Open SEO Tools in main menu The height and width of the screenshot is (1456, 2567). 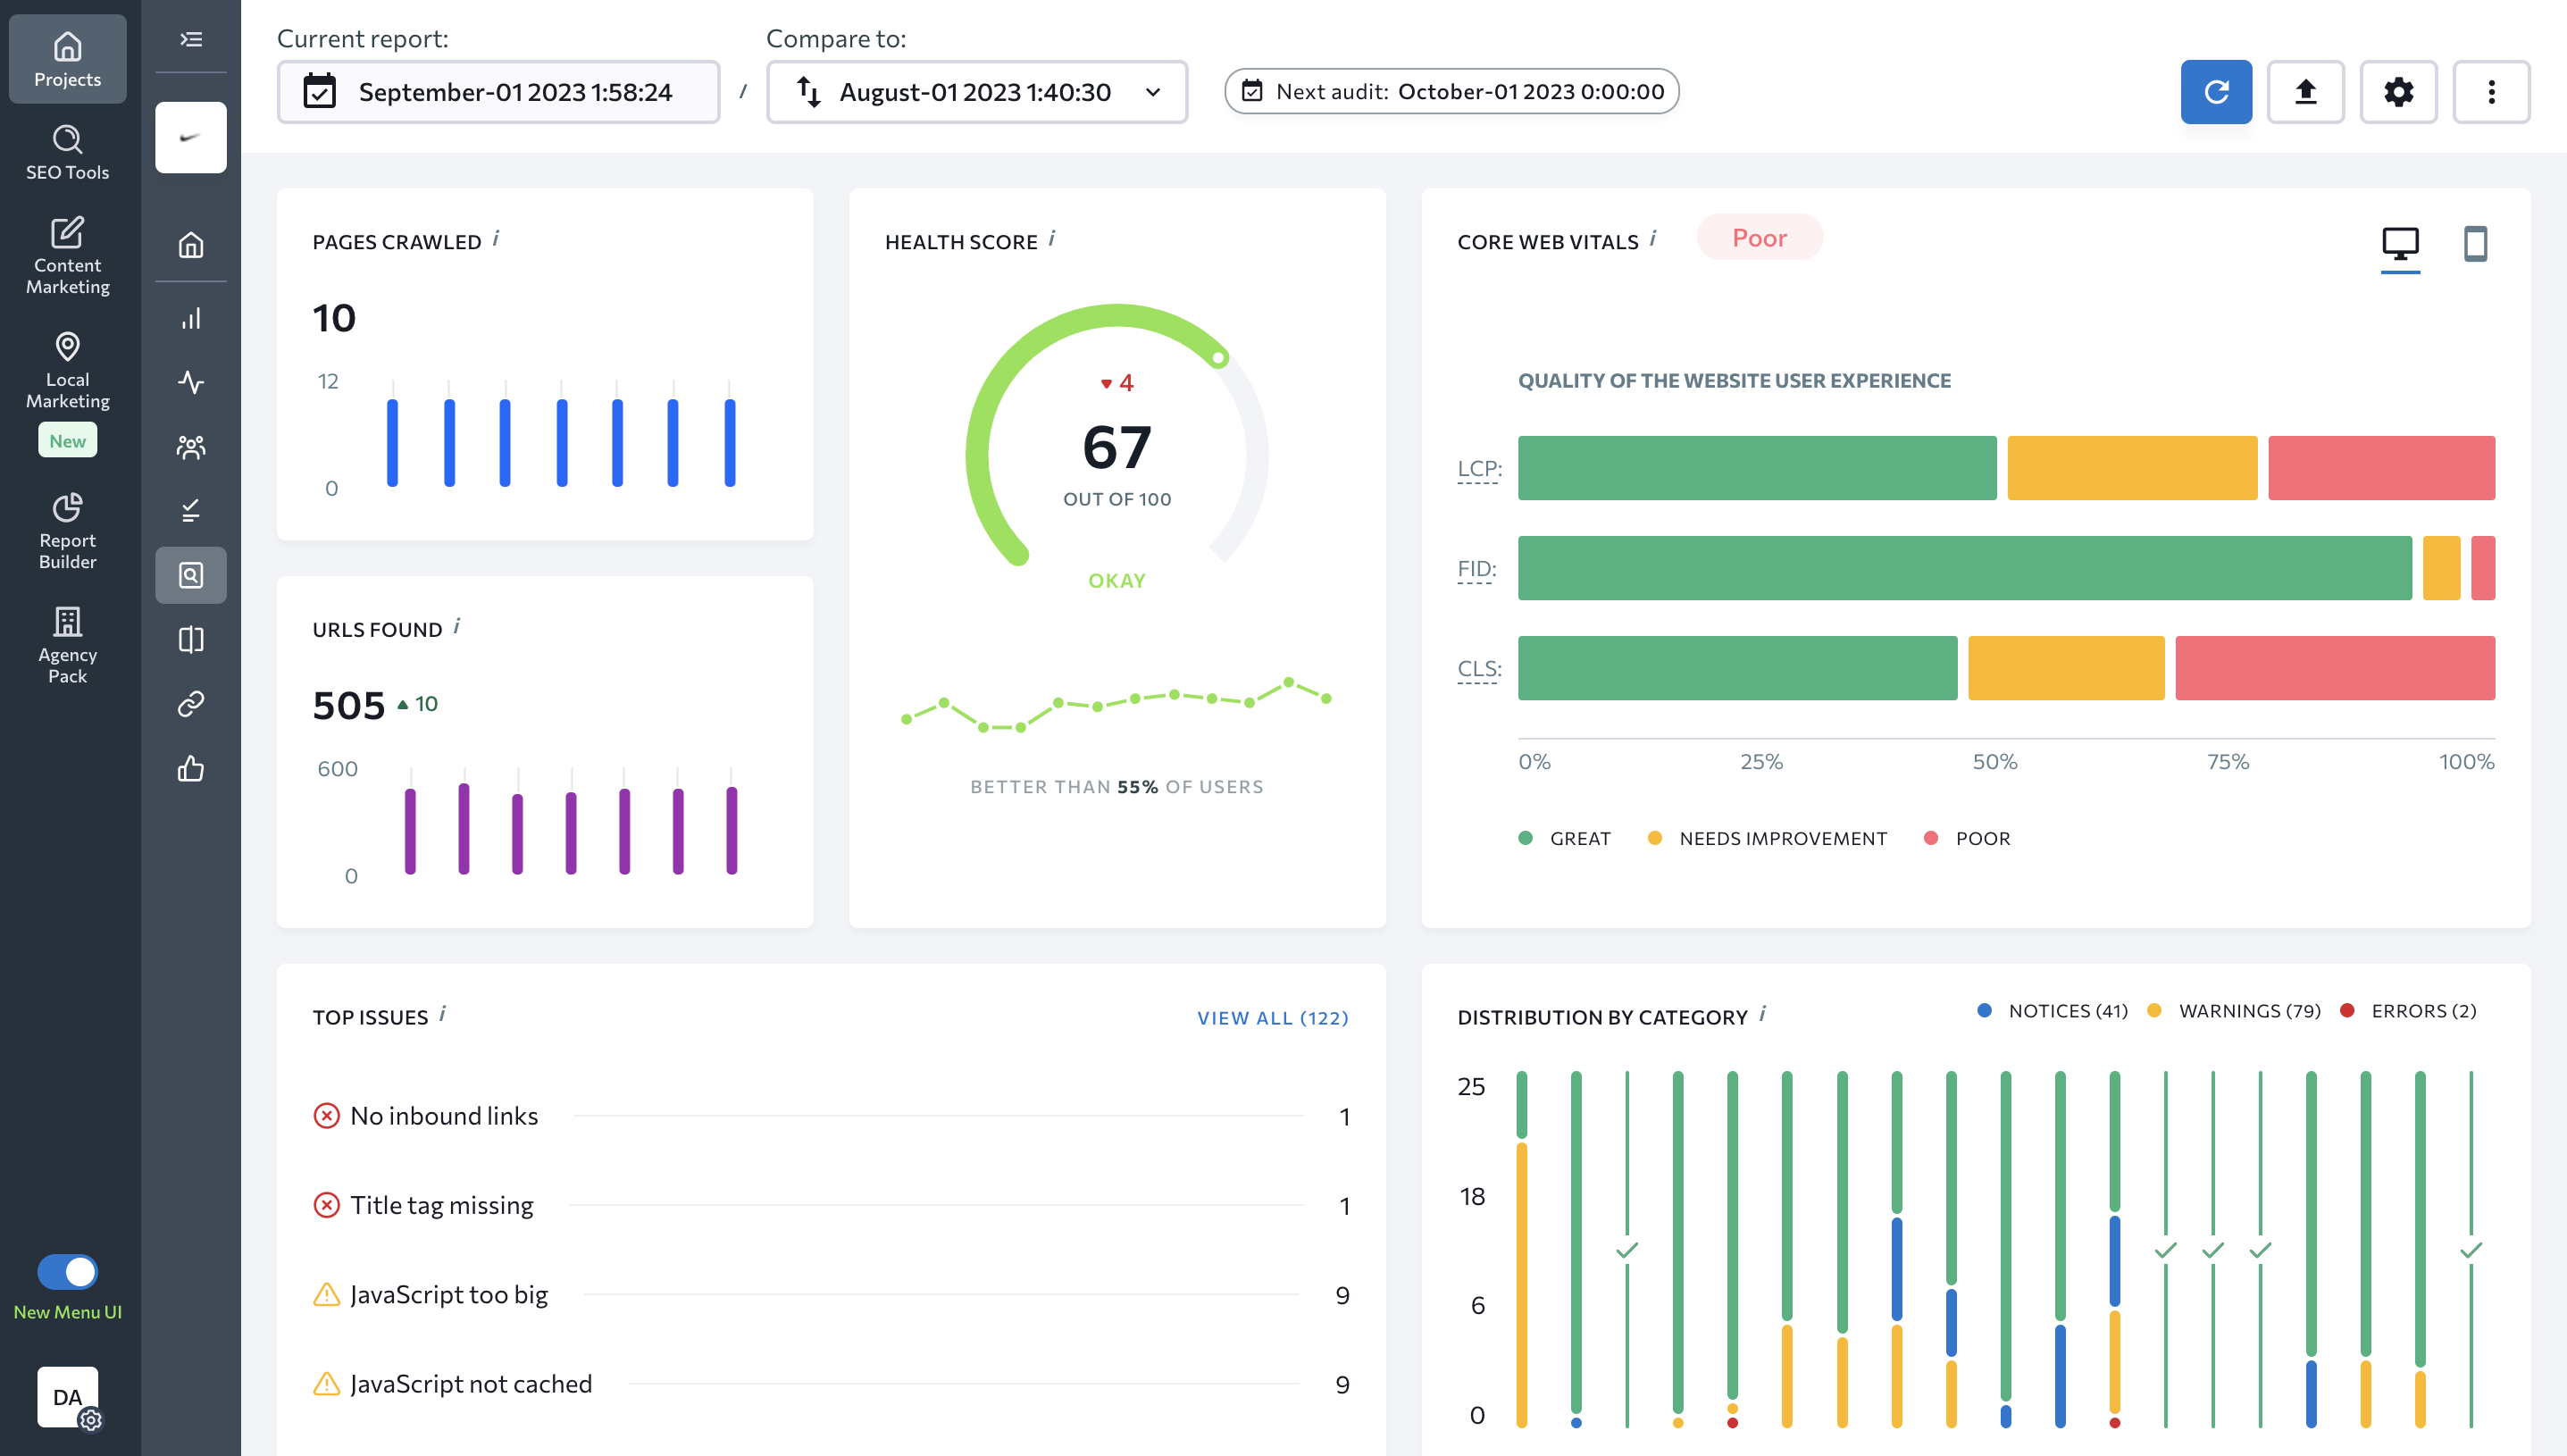click(x=67, y=152)
